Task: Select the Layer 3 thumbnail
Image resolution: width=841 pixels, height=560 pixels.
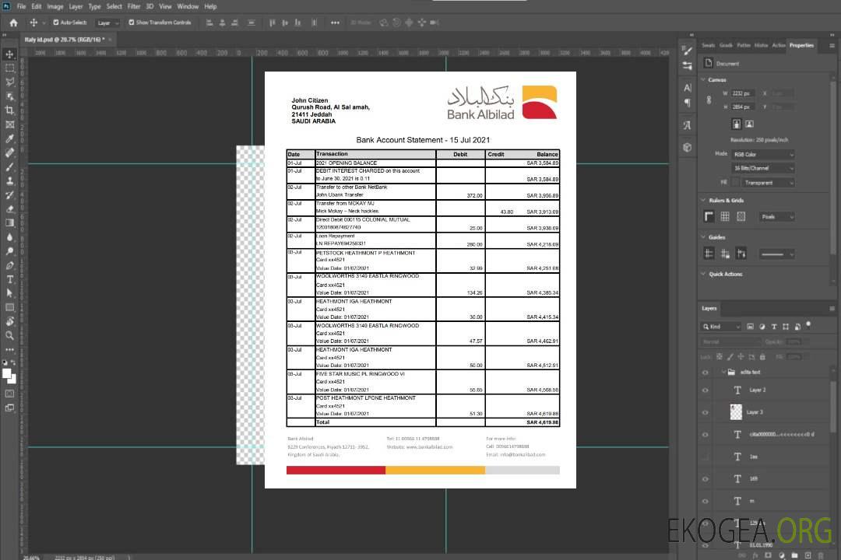Action: pos(736,412)
